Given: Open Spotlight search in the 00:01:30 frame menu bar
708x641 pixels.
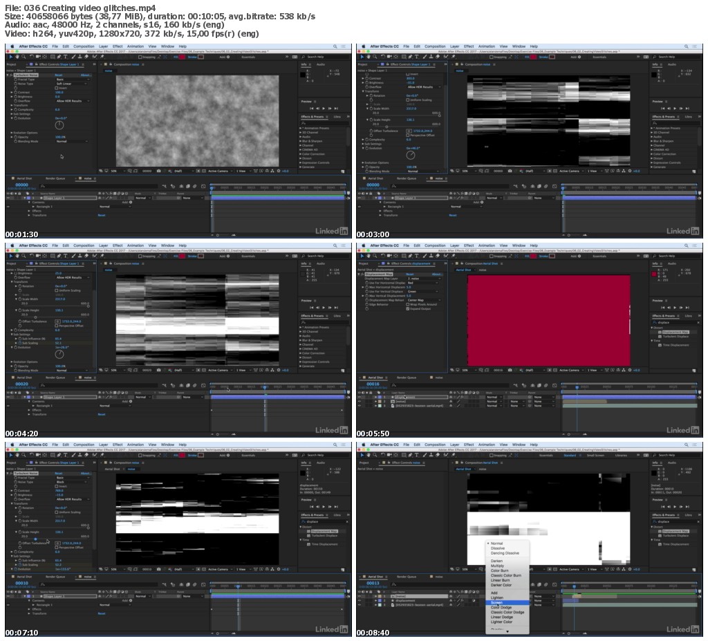Looking at the screenshot, I should click(335, 46).
